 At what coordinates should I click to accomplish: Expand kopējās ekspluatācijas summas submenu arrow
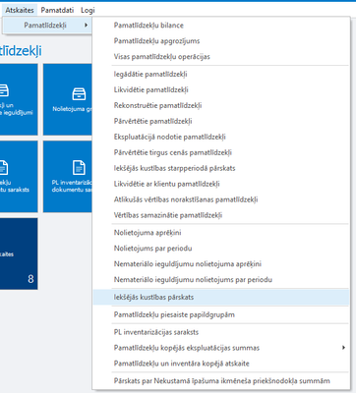point(343,348)
